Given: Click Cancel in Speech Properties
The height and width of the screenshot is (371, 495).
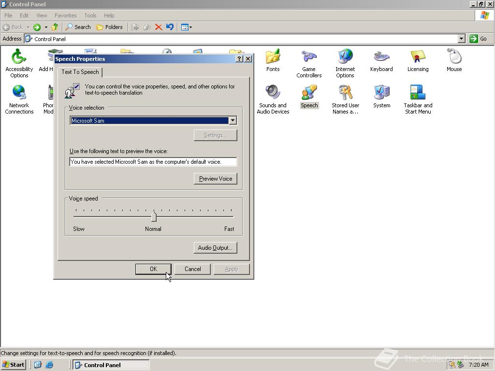Looking at the screenshot, I should pyautogui.click(x=192, y=269).
